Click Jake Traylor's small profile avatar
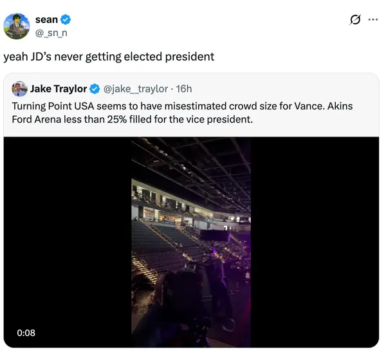This screenshot has height=354, width=386. (19, 89)
